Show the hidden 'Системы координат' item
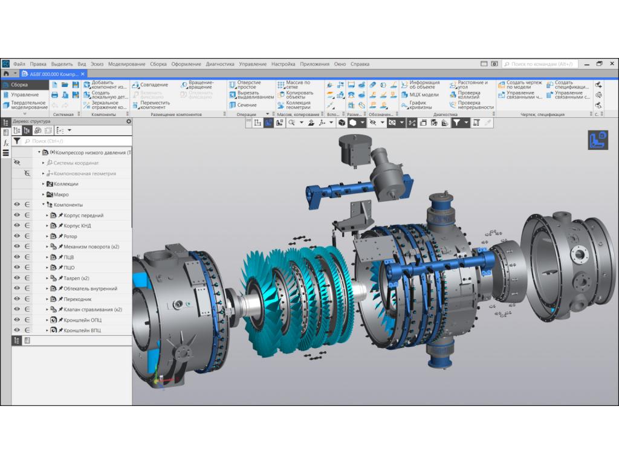The width and height of the screenshot is (619, 464). tap(17, 163)
